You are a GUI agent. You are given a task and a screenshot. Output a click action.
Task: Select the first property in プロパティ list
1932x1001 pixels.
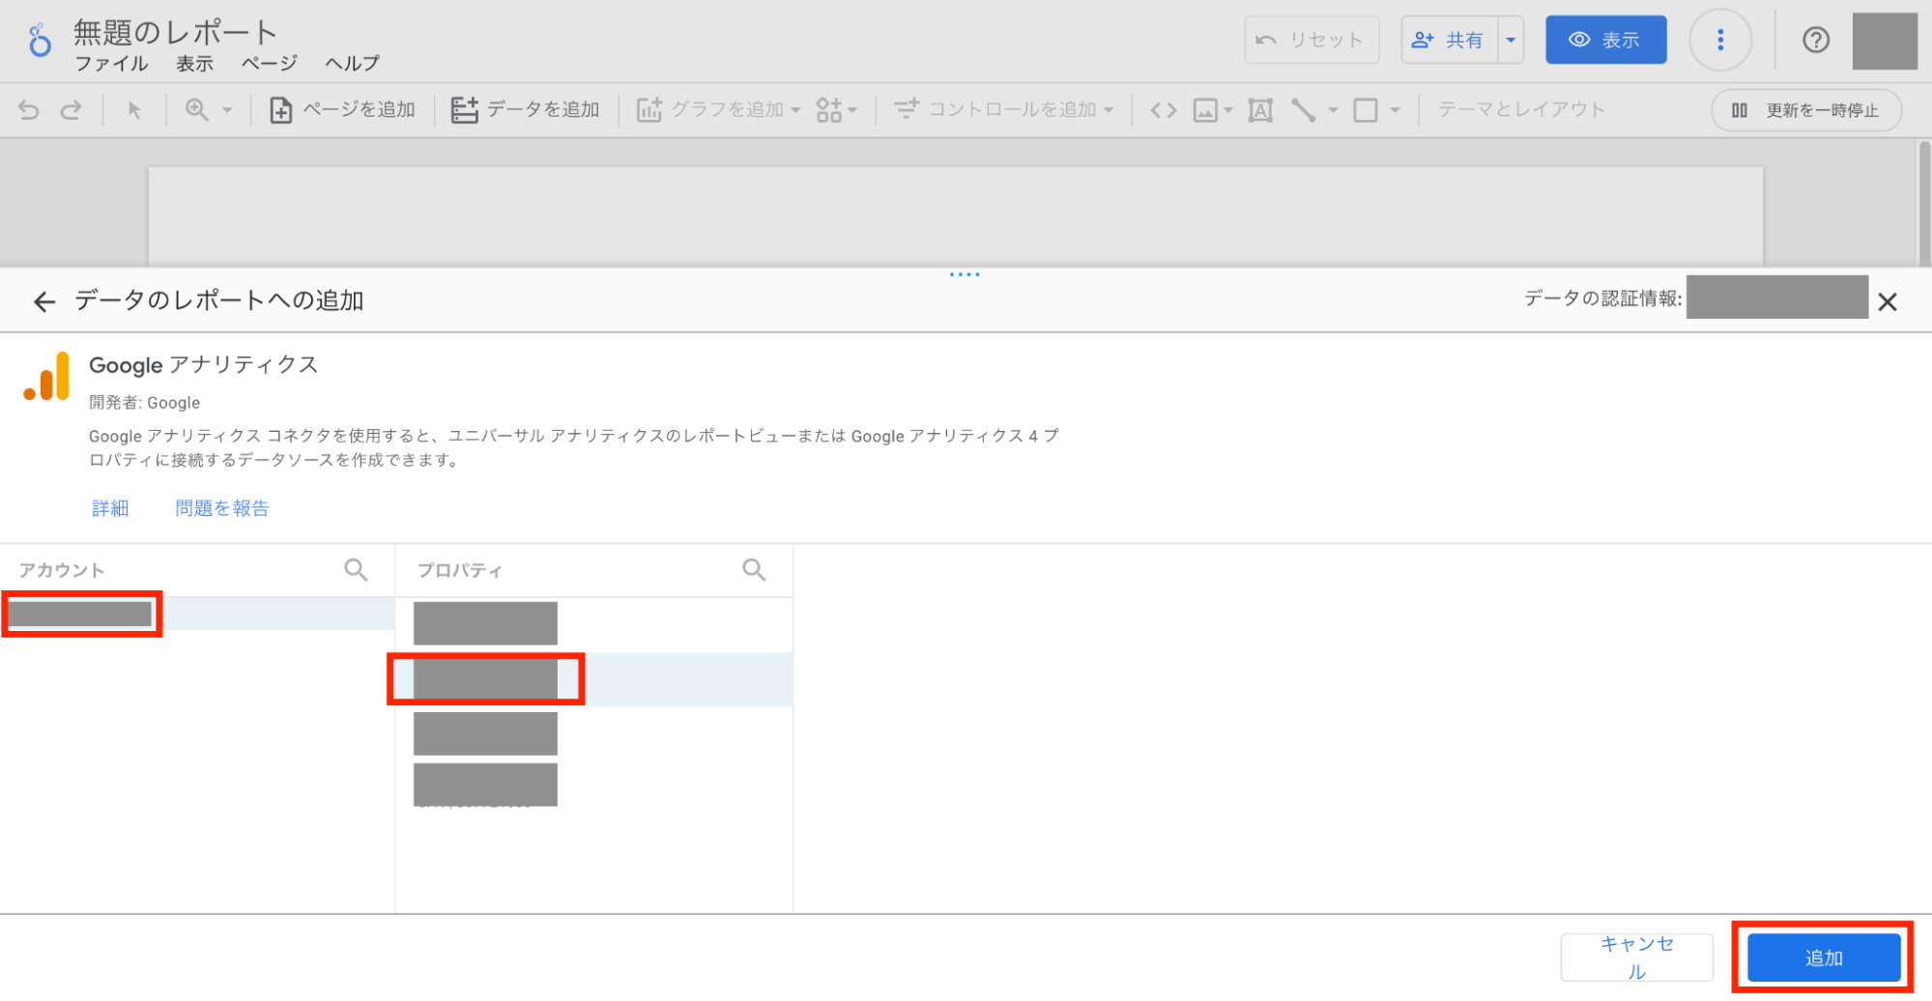[x=593, y=623]
